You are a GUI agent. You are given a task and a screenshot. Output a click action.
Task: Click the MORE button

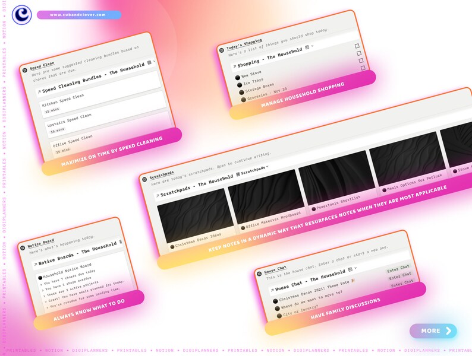coord(433,330)
